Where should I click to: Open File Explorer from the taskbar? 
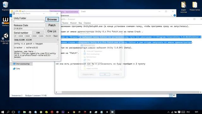[x=25, y=112]
